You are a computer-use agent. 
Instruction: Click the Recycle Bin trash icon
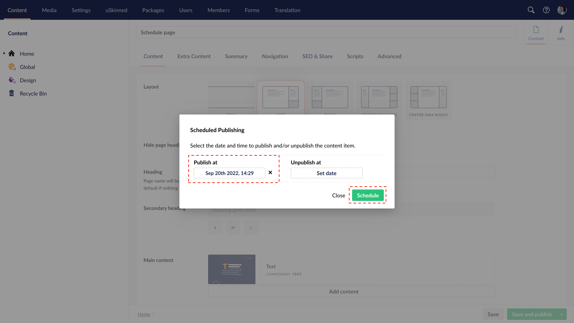coord(11,93)
